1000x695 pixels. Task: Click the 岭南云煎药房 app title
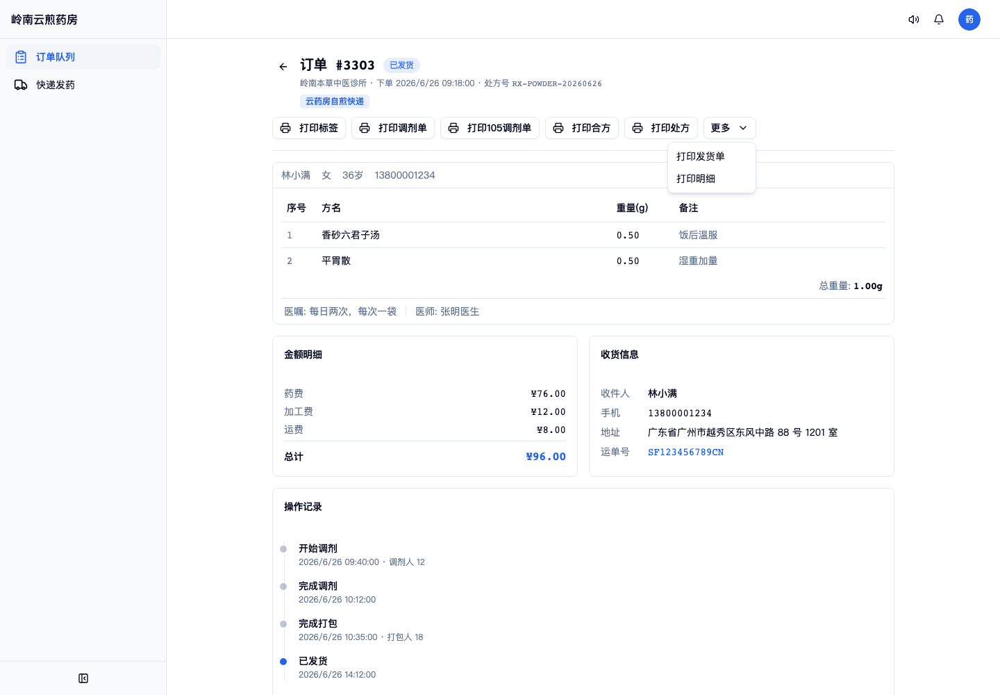[44, 19]
